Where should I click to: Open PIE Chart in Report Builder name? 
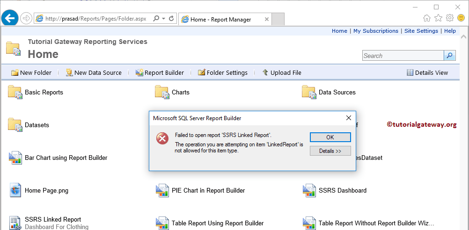coord(208,191)
